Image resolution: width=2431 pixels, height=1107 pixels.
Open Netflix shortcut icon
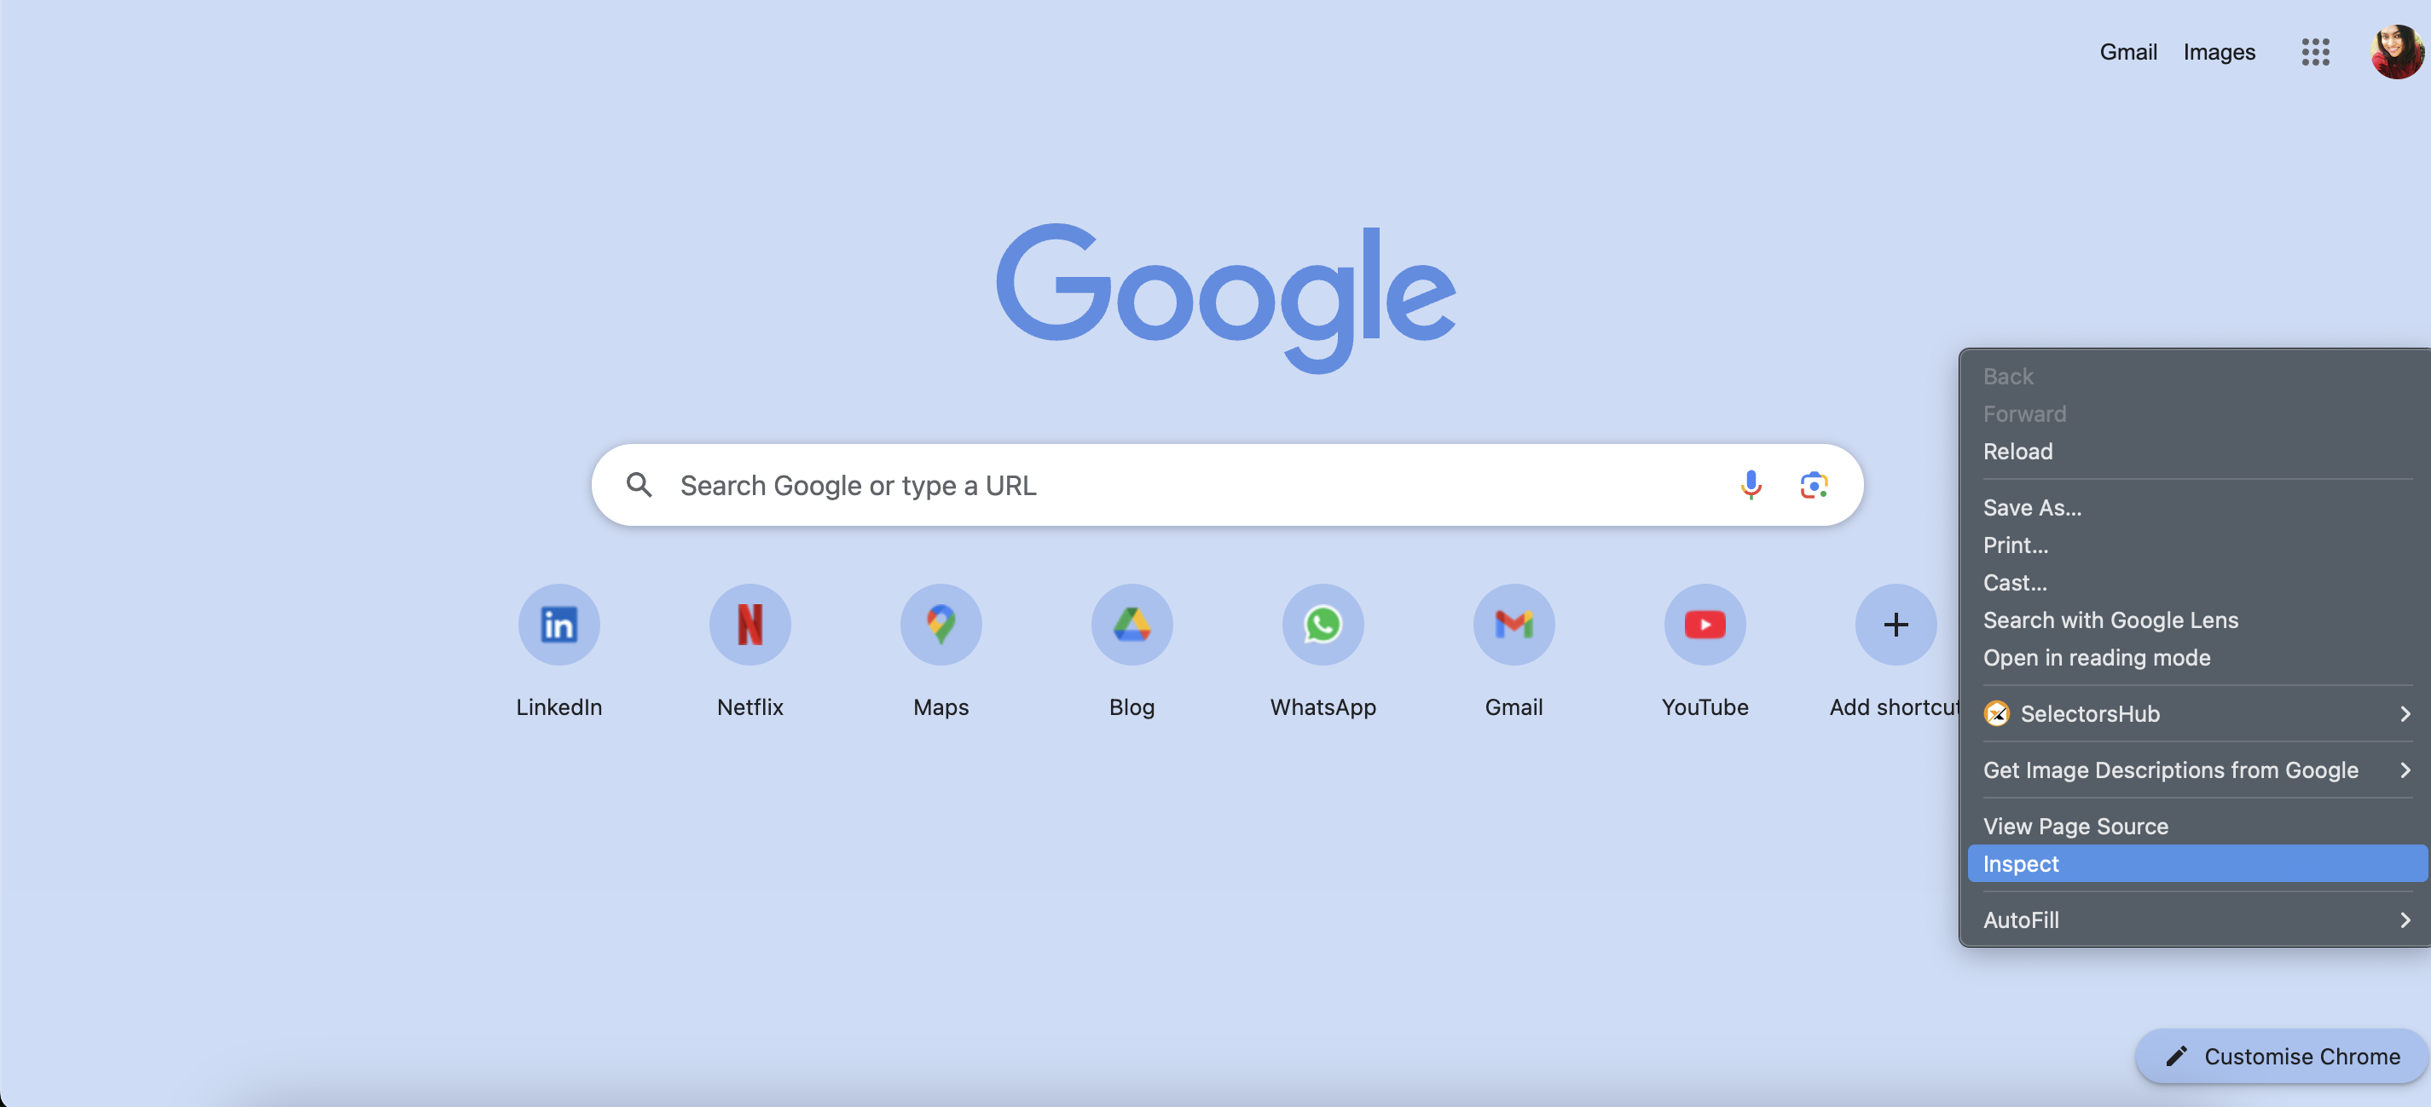(750, 625)
